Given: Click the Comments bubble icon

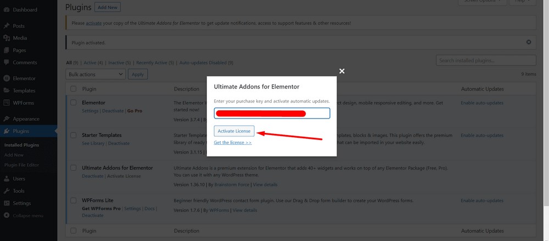Looking at the screenshot, I should [6, 63].
